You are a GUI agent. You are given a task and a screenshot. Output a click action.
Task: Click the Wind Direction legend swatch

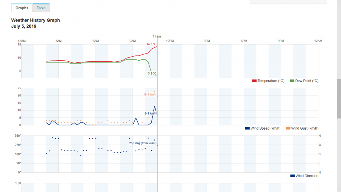coord(293,176)
